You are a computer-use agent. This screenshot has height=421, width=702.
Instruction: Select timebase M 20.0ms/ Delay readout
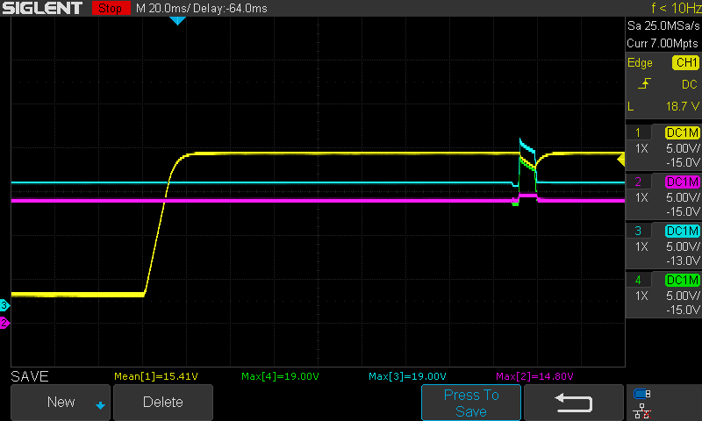202,8
